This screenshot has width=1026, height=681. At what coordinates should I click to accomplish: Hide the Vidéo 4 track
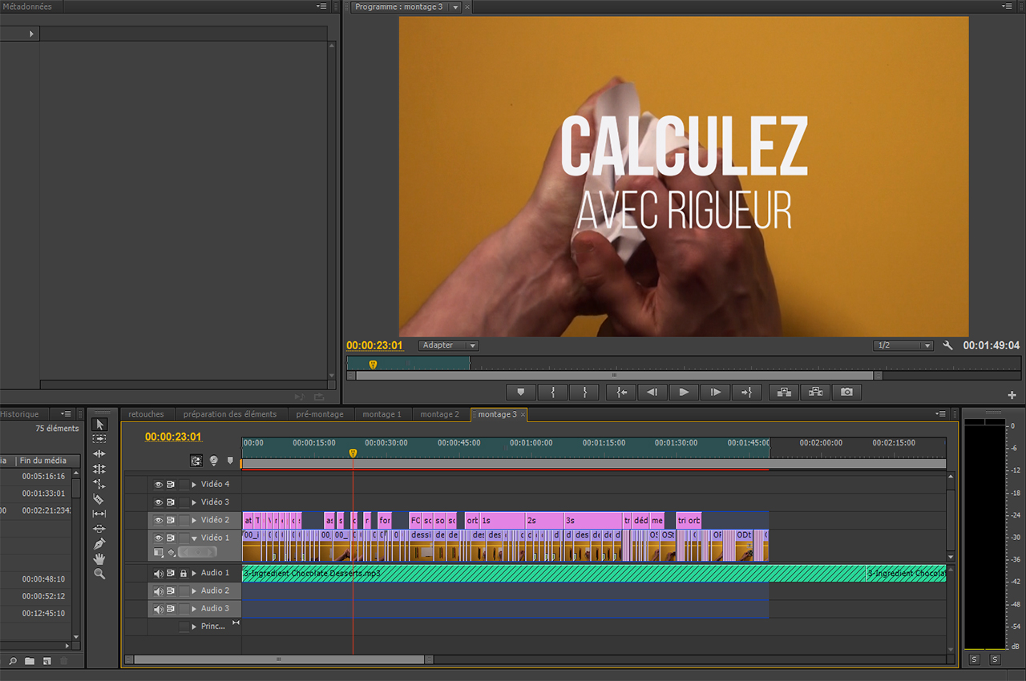158,485
